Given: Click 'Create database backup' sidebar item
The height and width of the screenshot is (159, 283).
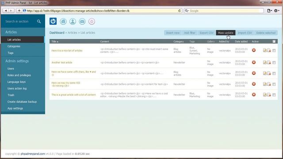Looking at the screenshot, I should [x=22, y=102].
